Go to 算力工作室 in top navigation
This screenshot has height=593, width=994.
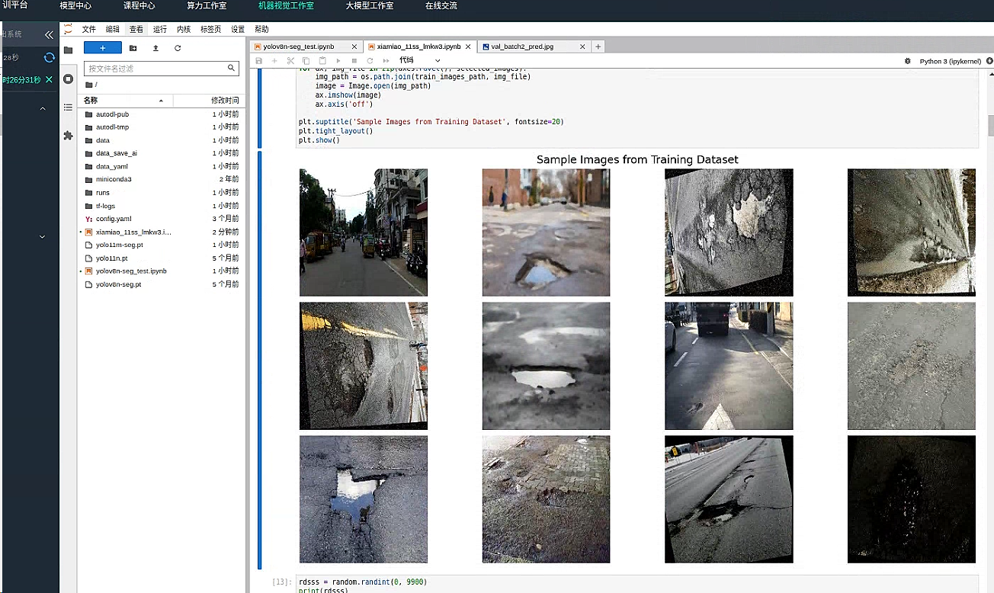pos(207,5)
